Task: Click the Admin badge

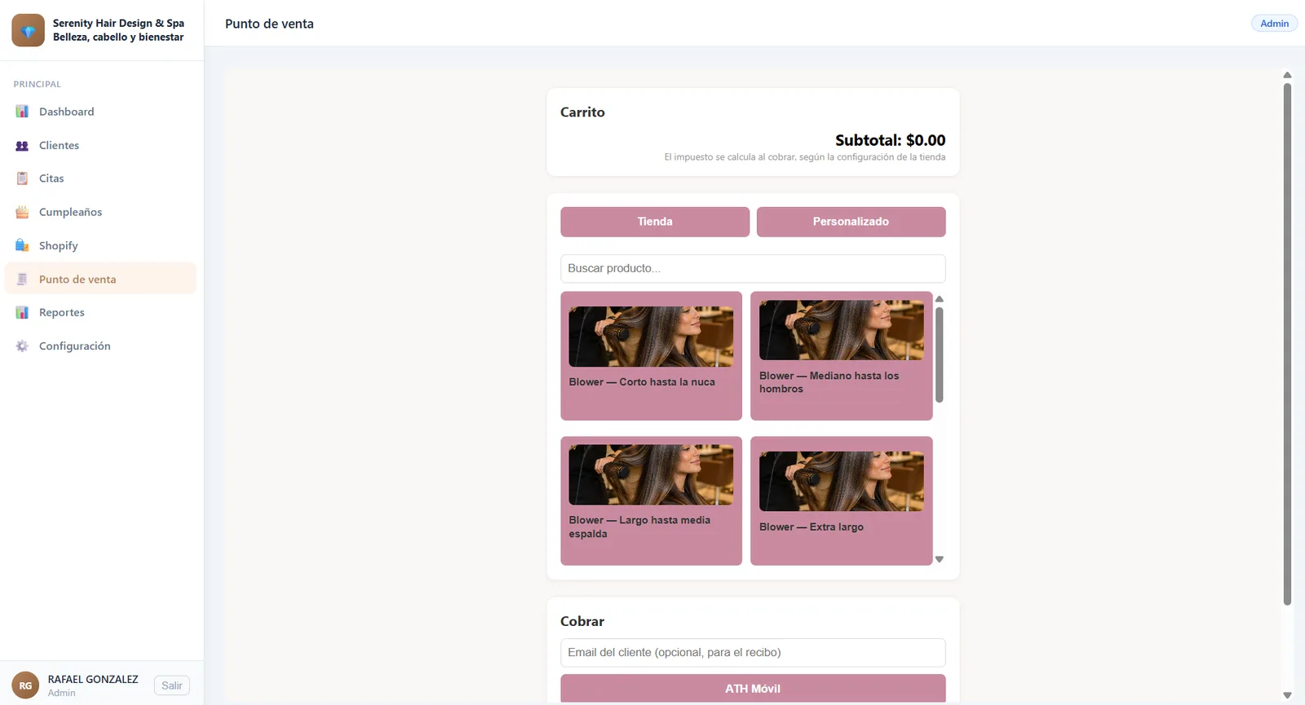Action: (x=1274, y=24)
